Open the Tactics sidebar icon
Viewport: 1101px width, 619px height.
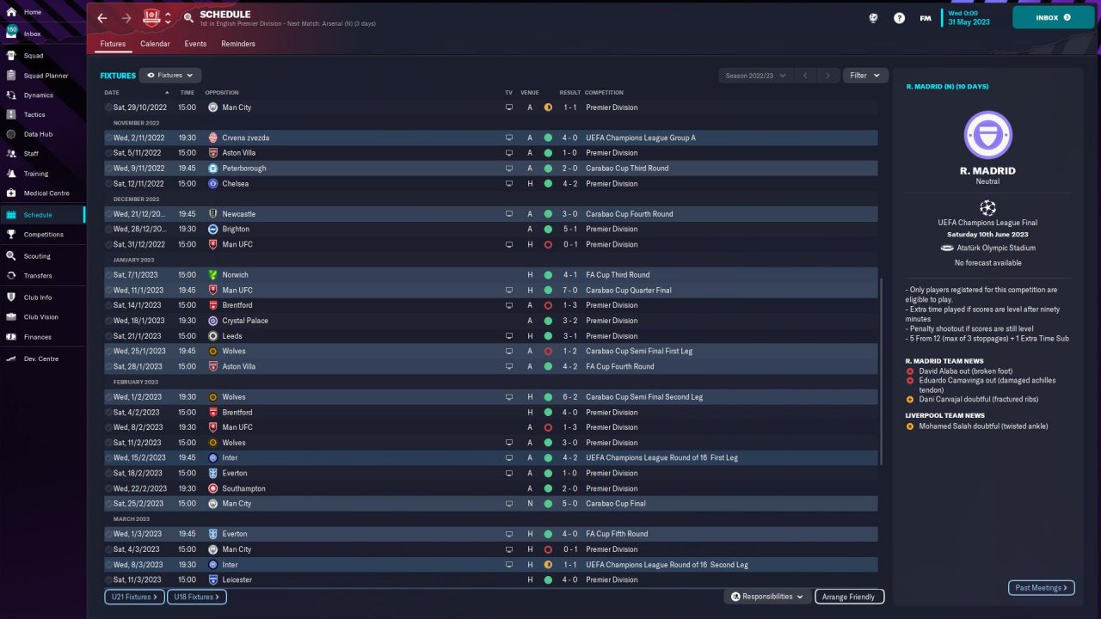pos(11,114)
